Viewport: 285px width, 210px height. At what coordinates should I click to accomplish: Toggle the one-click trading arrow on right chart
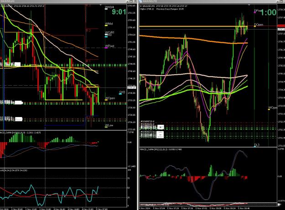[x=141, y=6]
